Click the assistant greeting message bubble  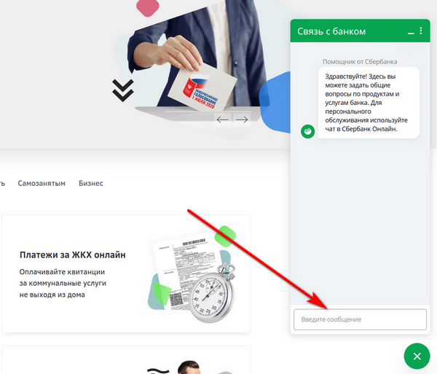(369, 103)
